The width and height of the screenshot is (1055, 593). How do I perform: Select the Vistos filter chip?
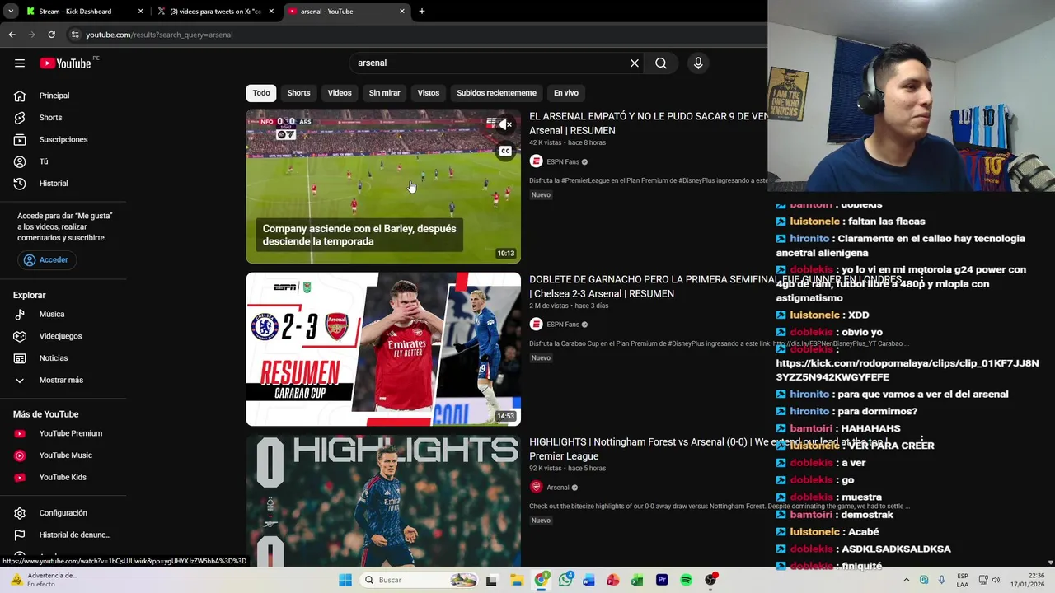[429, 93]
